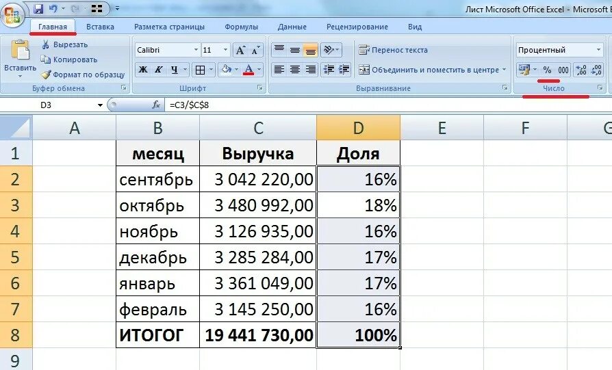Switch to the Вид tab
Screen dimensions: 612x370
(x=415, y=27)
